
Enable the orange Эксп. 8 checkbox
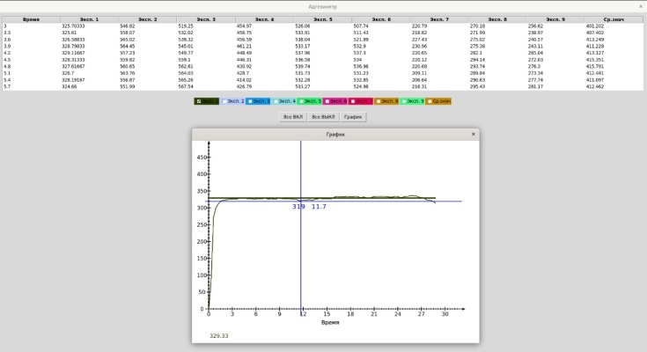(379, 102)
